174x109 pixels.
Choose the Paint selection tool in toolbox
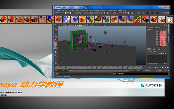click(55, 33)
